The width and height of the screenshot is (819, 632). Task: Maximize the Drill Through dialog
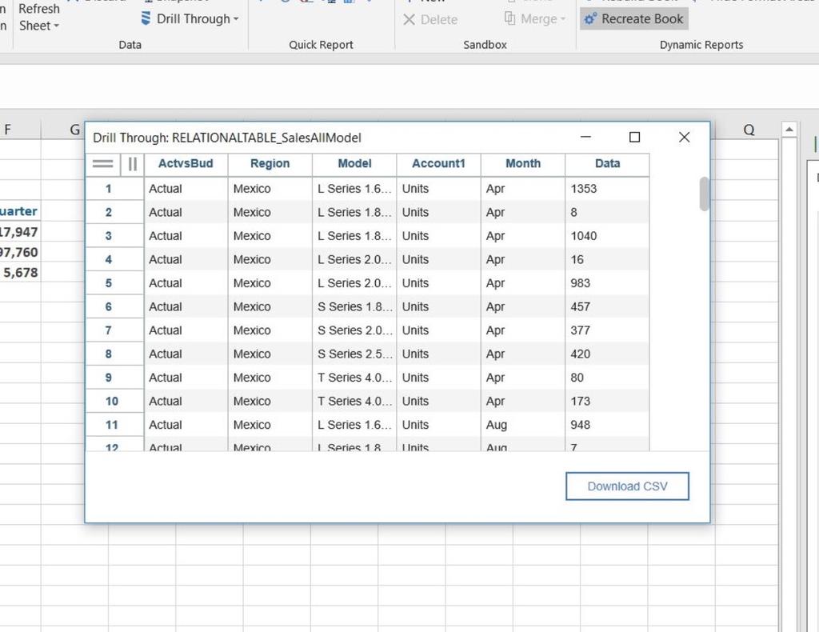[x=634, y=138]
